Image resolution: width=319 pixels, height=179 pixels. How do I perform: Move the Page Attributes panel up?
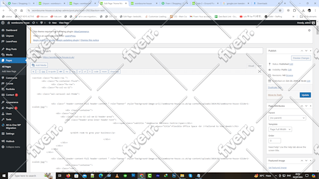pyautogui.click(x=302, y=106)
